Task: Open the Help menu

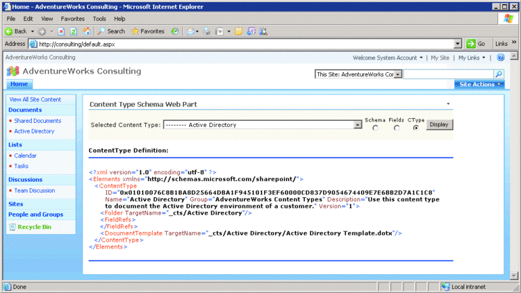Action: [119, 19]
